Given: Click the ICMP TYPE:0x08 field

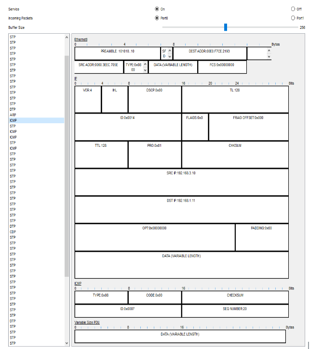Looking at the screenshot, I should [x=101, y=297].
